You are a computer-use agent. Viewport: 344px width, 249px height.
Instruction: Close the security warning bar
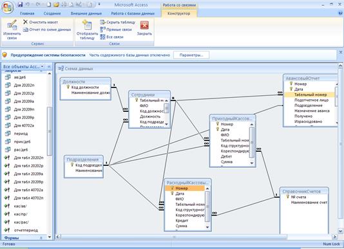tap(341, 52)
